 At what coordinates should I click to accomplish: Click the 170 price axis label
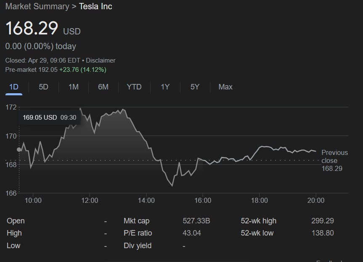(11, 136)
